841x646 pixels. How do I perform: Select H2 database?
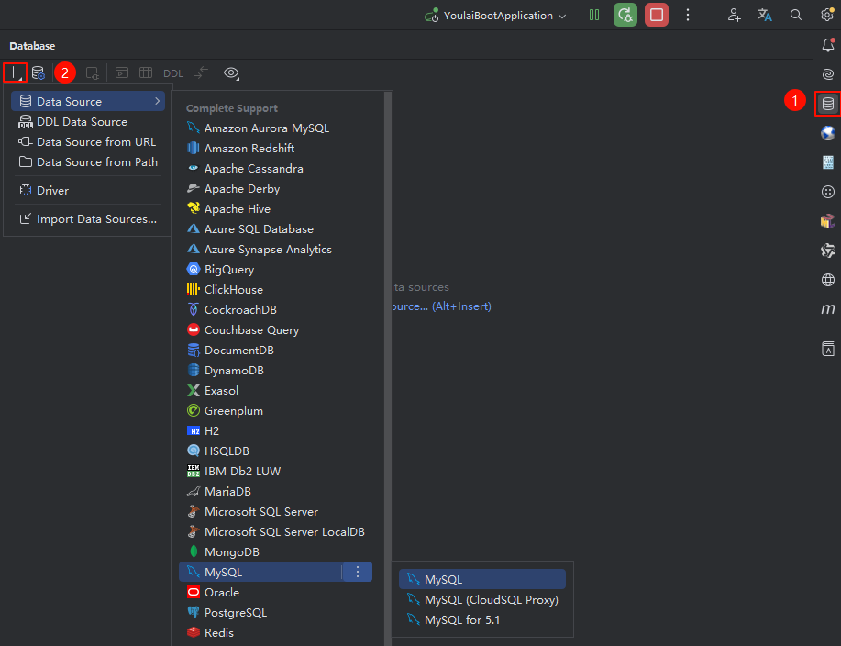click(276, 431)
